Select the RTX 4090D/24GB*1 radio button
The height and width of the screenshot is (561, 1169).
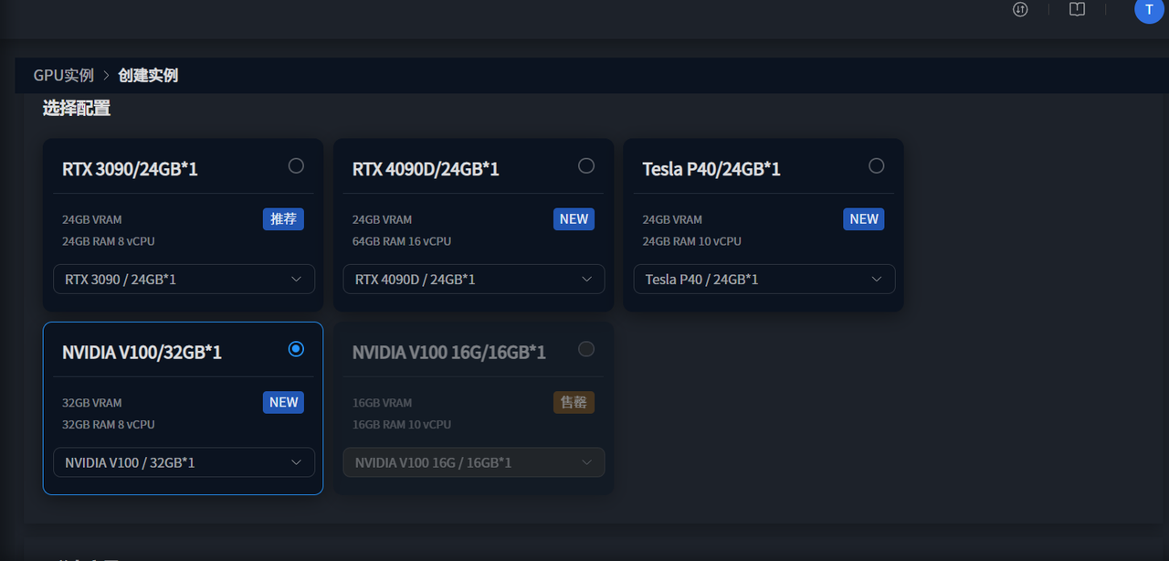[586, 166]
